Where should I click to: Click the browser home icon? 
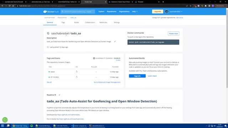13,6
